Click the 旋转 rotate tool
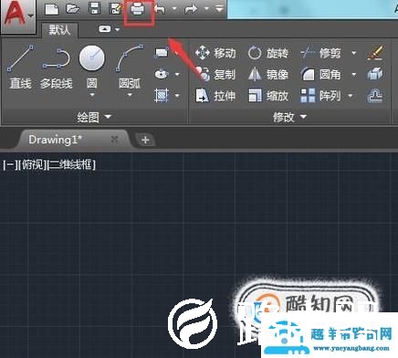The width and height of the screenshot is (398, 358). tap(268, 53)
